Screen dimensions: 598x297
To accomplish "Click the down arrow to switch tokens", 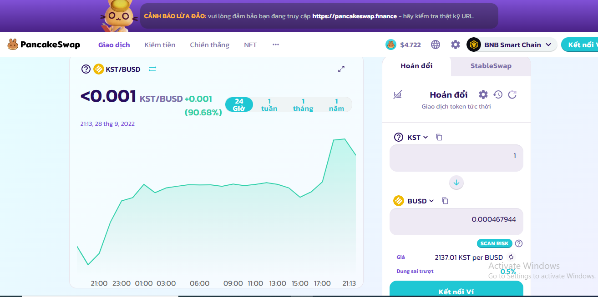I will pos(456,183).
